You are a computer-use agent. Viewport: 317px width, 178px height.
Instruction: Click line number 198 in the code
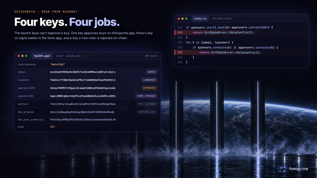click(180, 27)
